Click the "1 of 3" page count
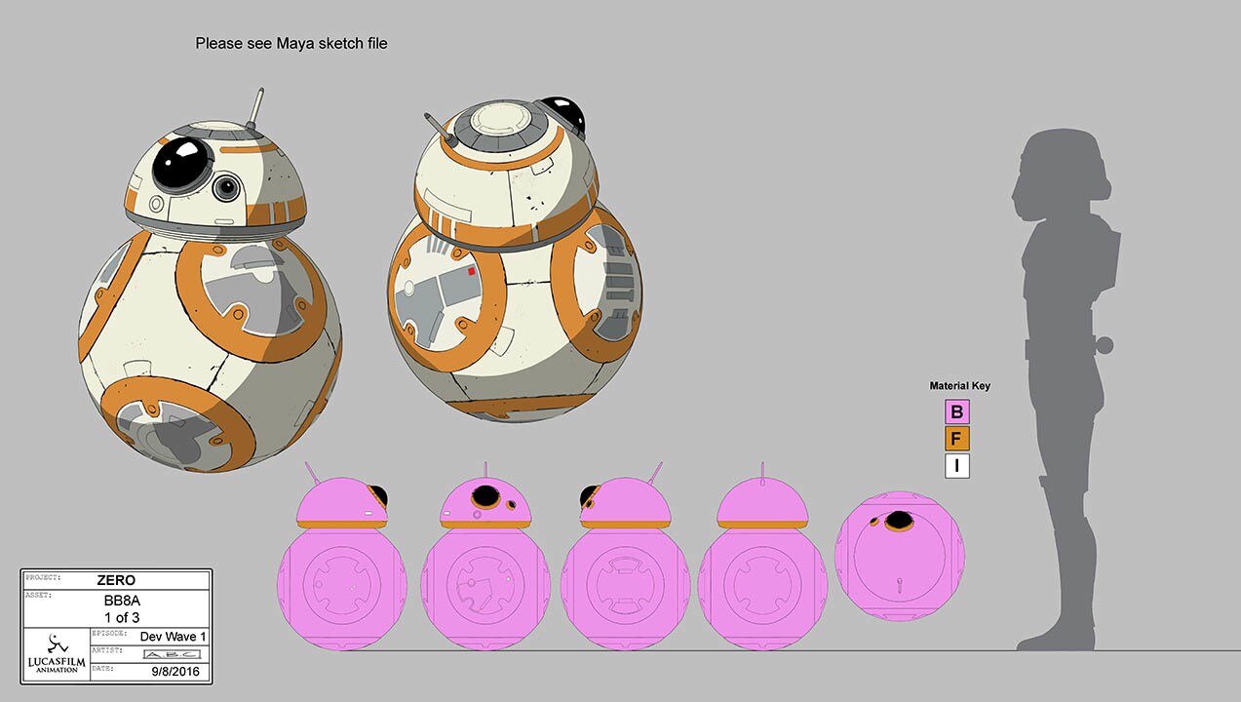Viewport: 1241px width, 702px height. tap(123, 617)
